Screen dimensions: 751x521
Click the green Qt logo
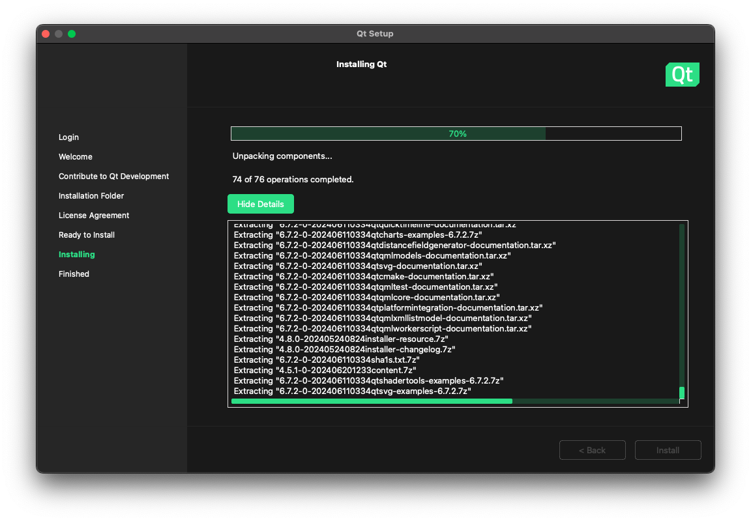tap(682, 75)
